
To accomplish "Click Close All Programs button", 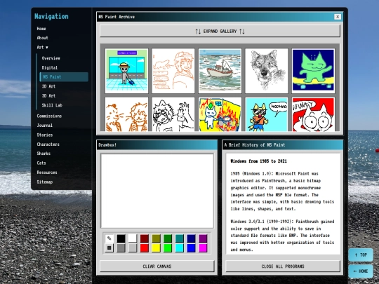I will [283, 266].
